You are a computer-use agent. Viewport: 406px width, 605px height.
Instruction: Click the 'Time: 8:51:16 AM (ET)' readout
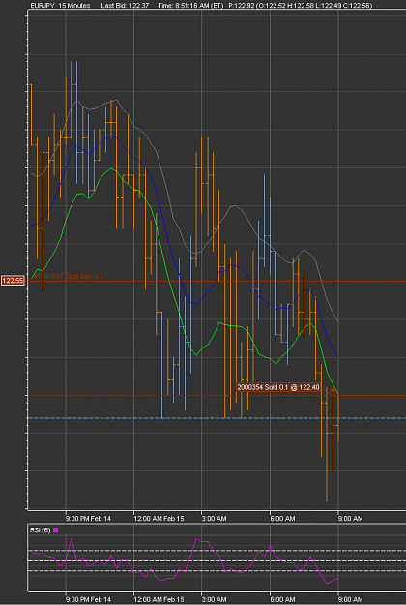190,6
